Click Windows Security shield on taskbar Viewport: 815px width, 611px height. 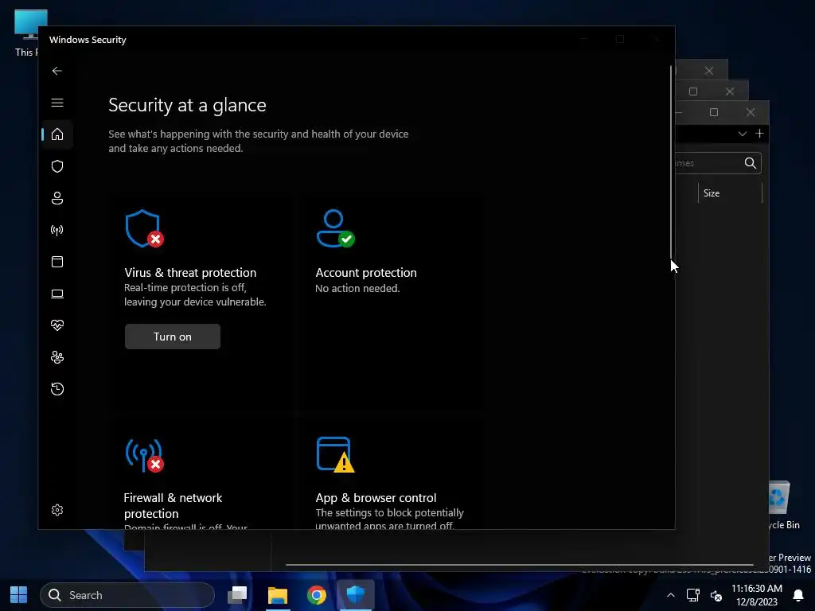click(356, 595)
